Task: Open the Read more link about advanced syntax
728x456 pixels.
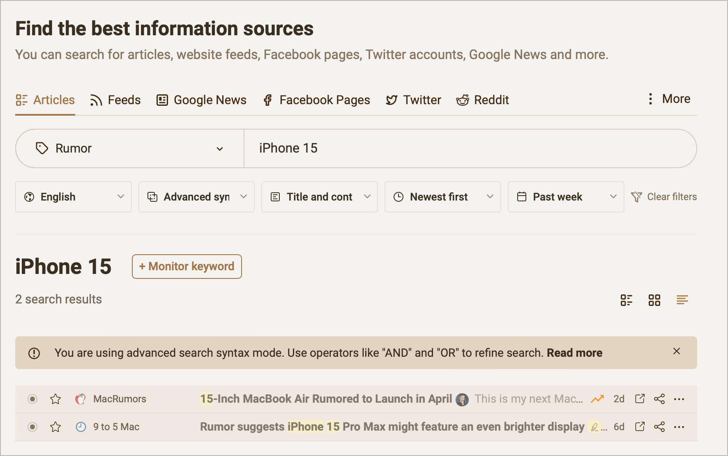Action: [x=574, y=353]
